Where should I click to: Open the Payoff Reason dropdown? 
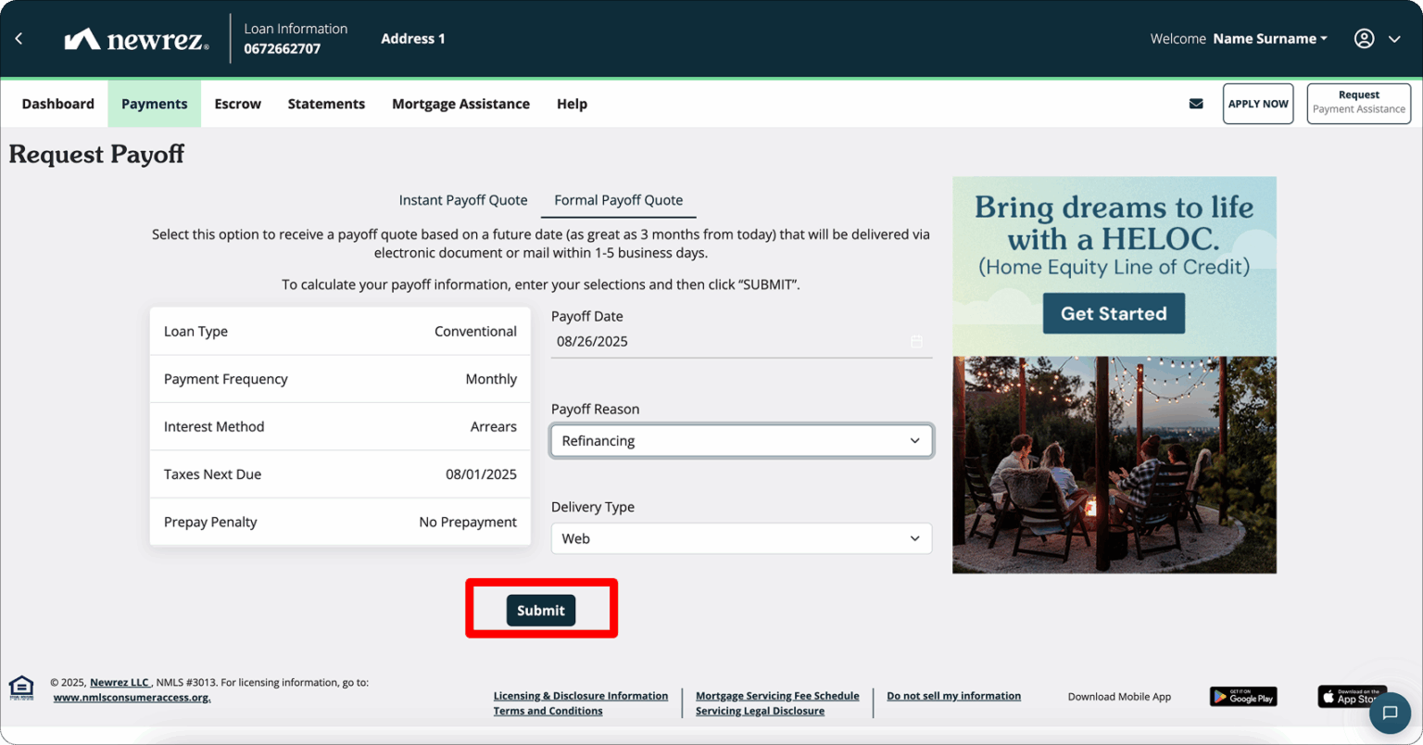(740, 440)
